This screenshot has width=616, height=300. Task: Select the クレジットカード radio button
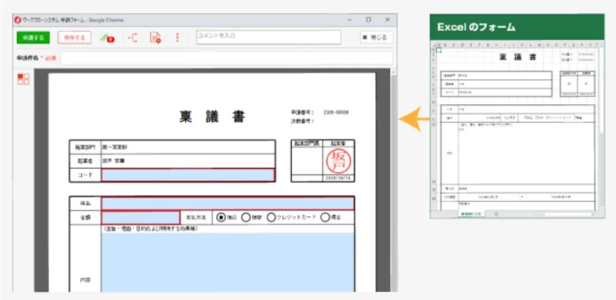[271, 217]
